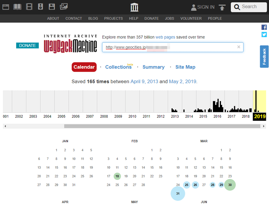Select year 2008 in the timeline
The image size is (269, 208).
point(104,116)
